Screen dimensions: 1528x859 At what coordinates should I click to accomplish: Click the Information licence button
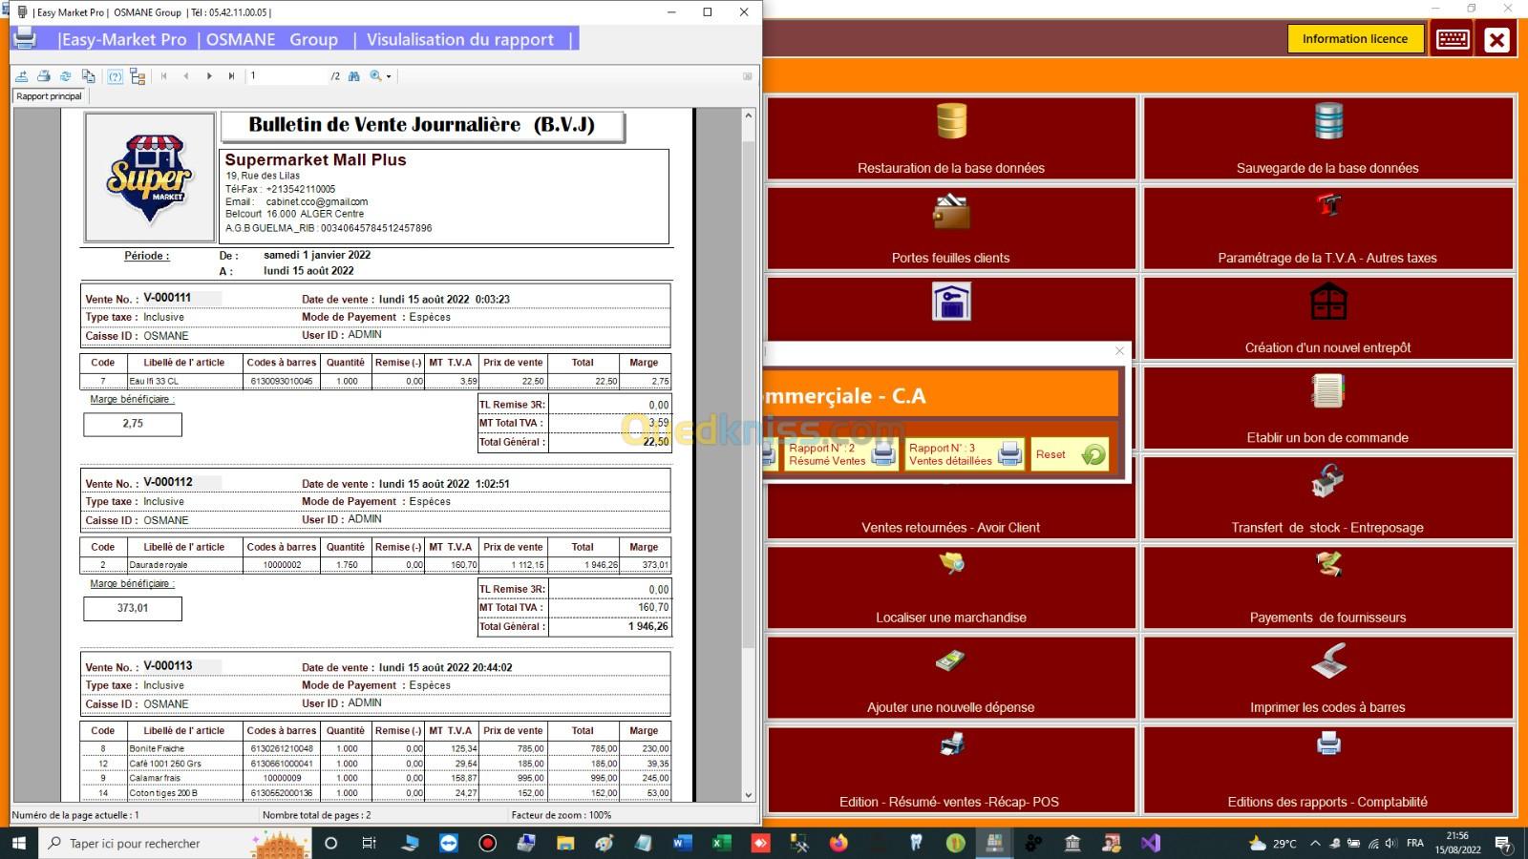point(1354,39)
